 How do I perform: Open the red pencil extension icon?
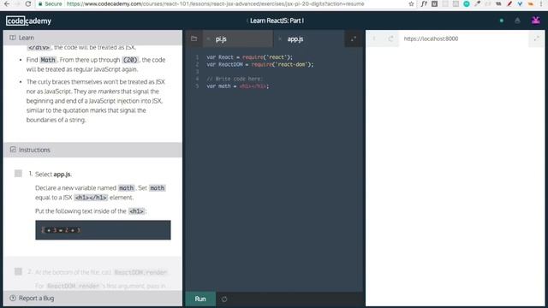(x=509, y=3)
